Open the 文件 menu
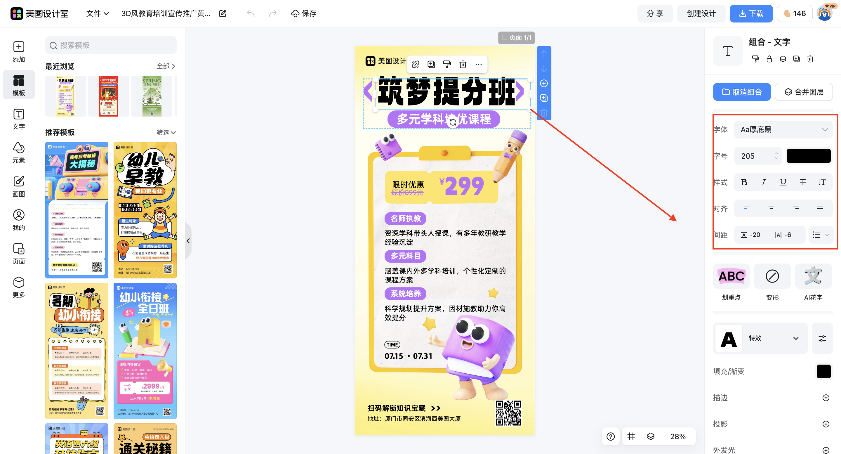 click(x=97, y=13)
